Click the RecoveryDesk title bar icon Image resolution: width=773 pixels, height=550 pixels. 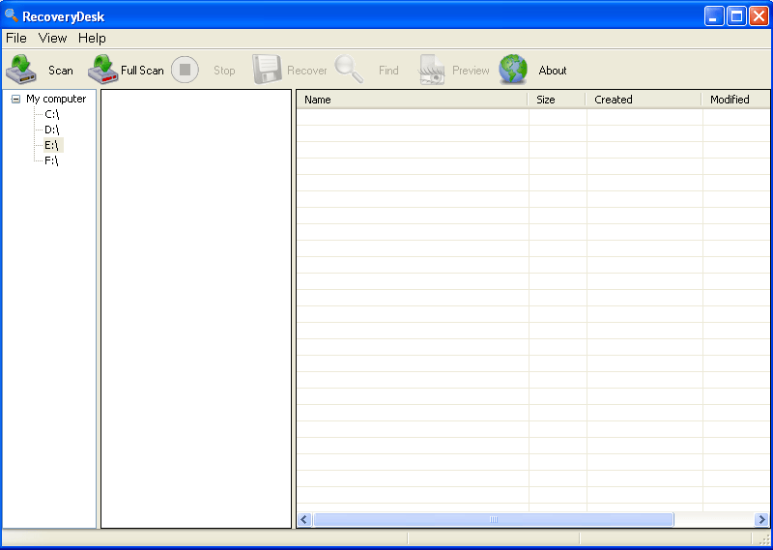12,15
